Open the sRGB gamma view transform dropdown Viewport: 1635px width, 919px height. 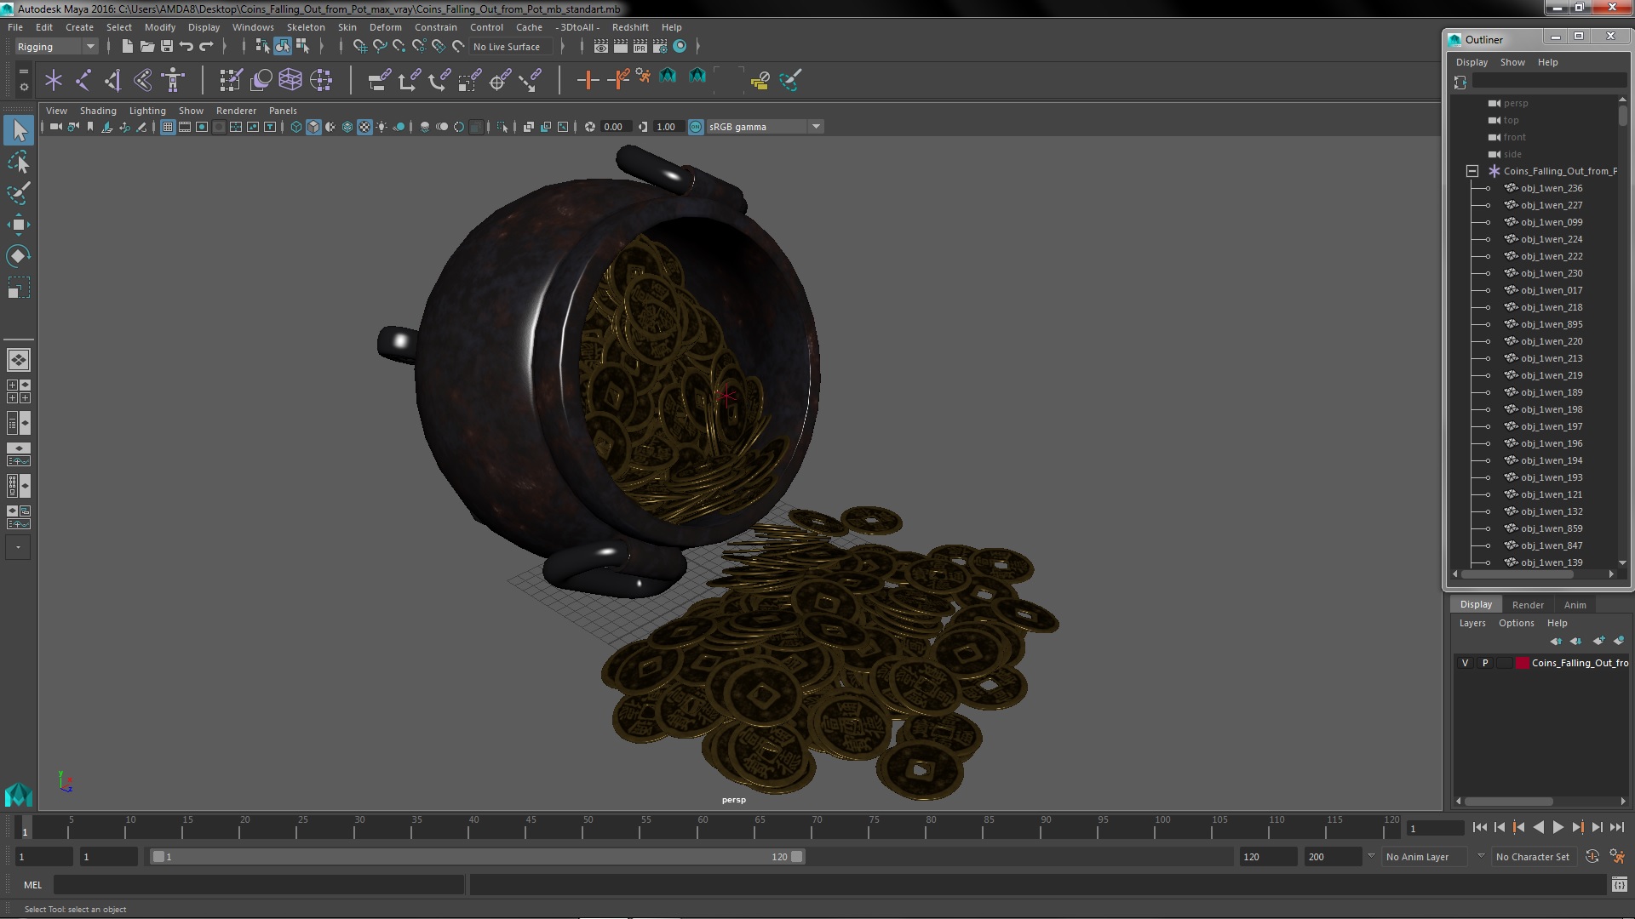coord(816,127)
